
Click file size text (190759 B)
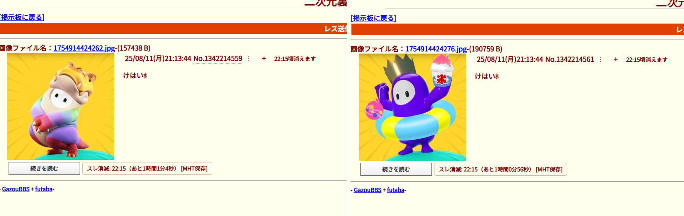pos(486,49)
